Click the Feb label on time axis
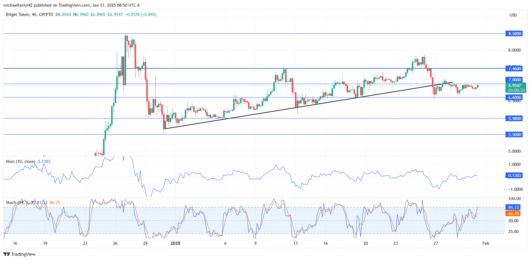 coord(486,243)
